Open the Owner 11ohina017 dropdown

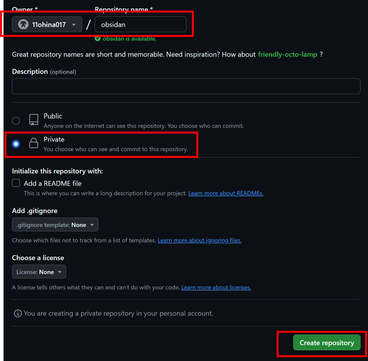pyautogui.click(x=47, y=24)
